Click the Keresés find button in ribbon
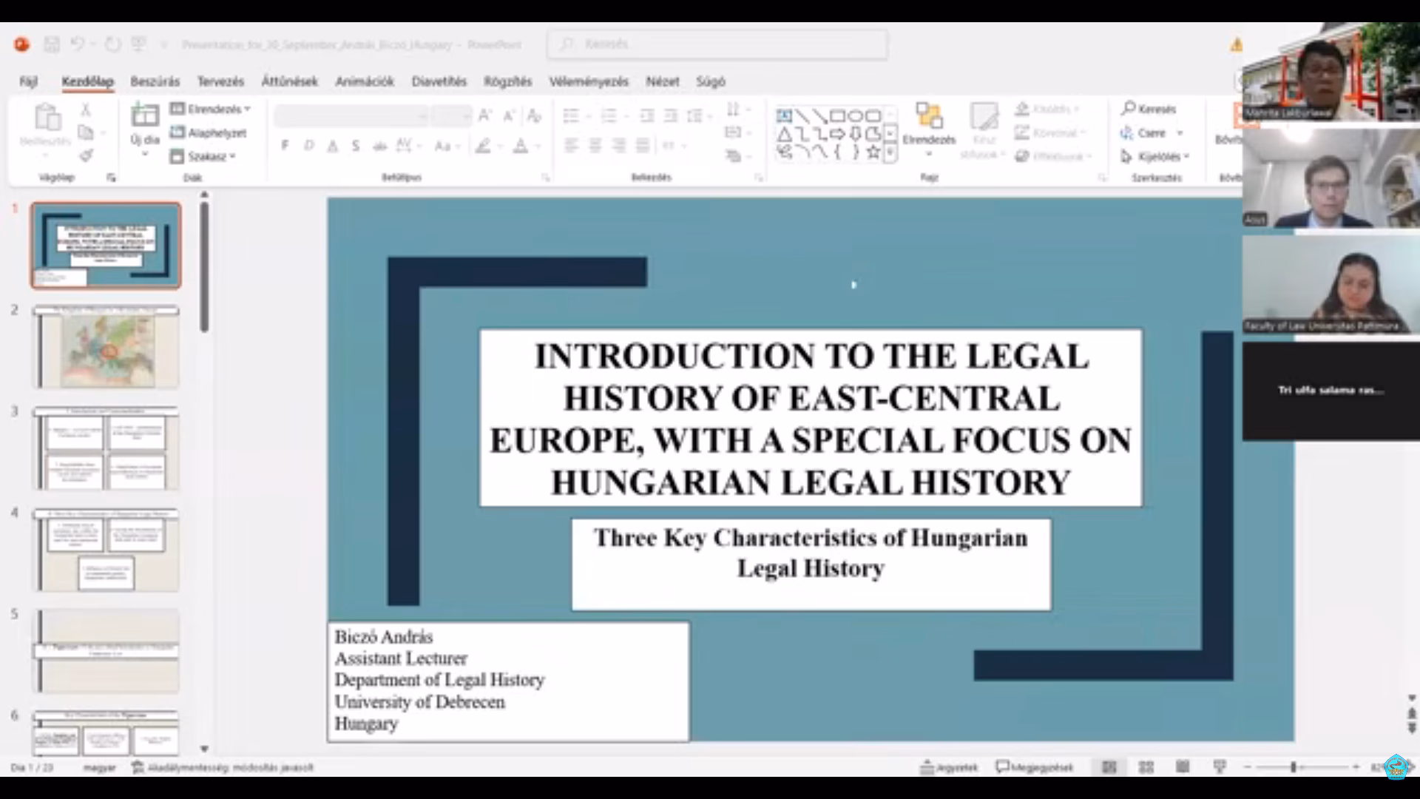 tap(1149, 109)
